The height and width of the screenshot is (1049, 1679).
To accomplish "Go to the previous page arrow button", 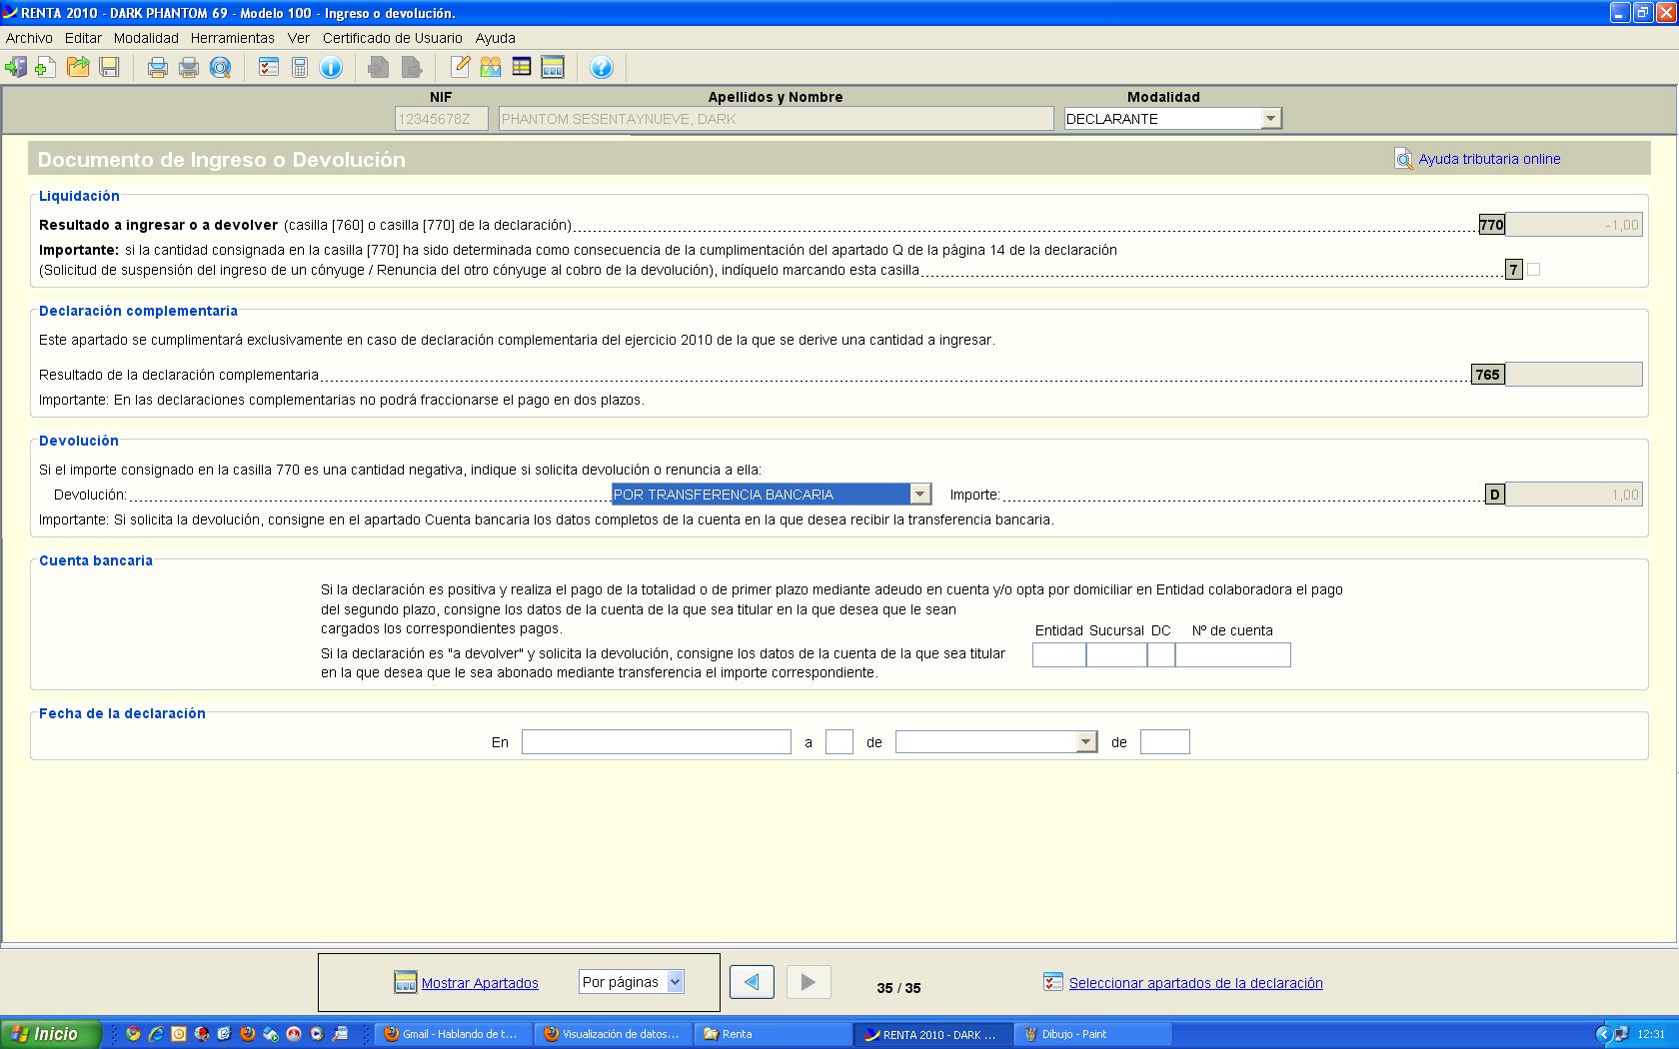I will pos(752,982).
